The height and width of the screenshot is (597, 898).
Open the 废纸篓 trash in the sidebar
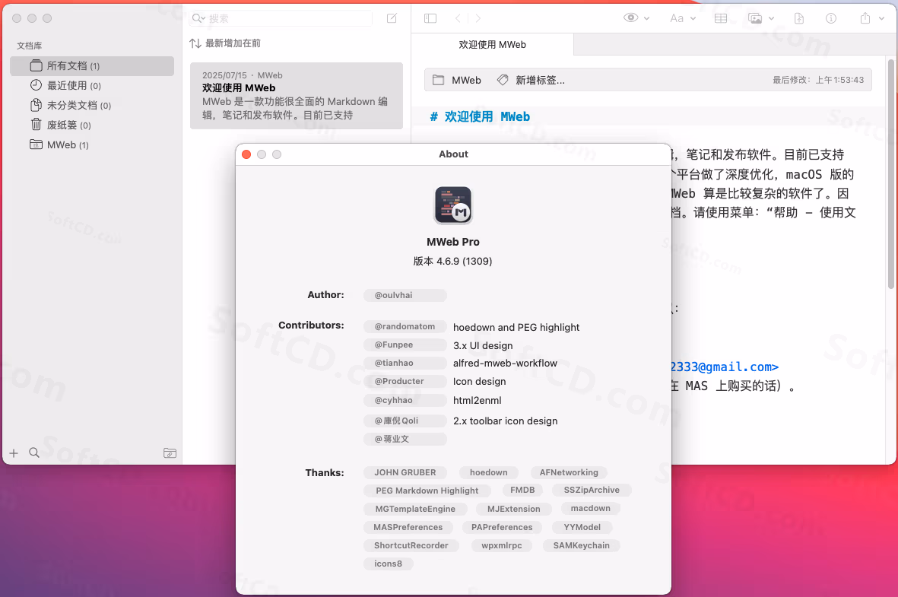(92, 125)
